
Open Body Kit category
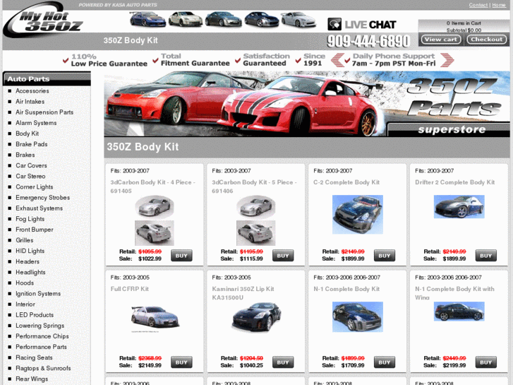click(27, 134)
